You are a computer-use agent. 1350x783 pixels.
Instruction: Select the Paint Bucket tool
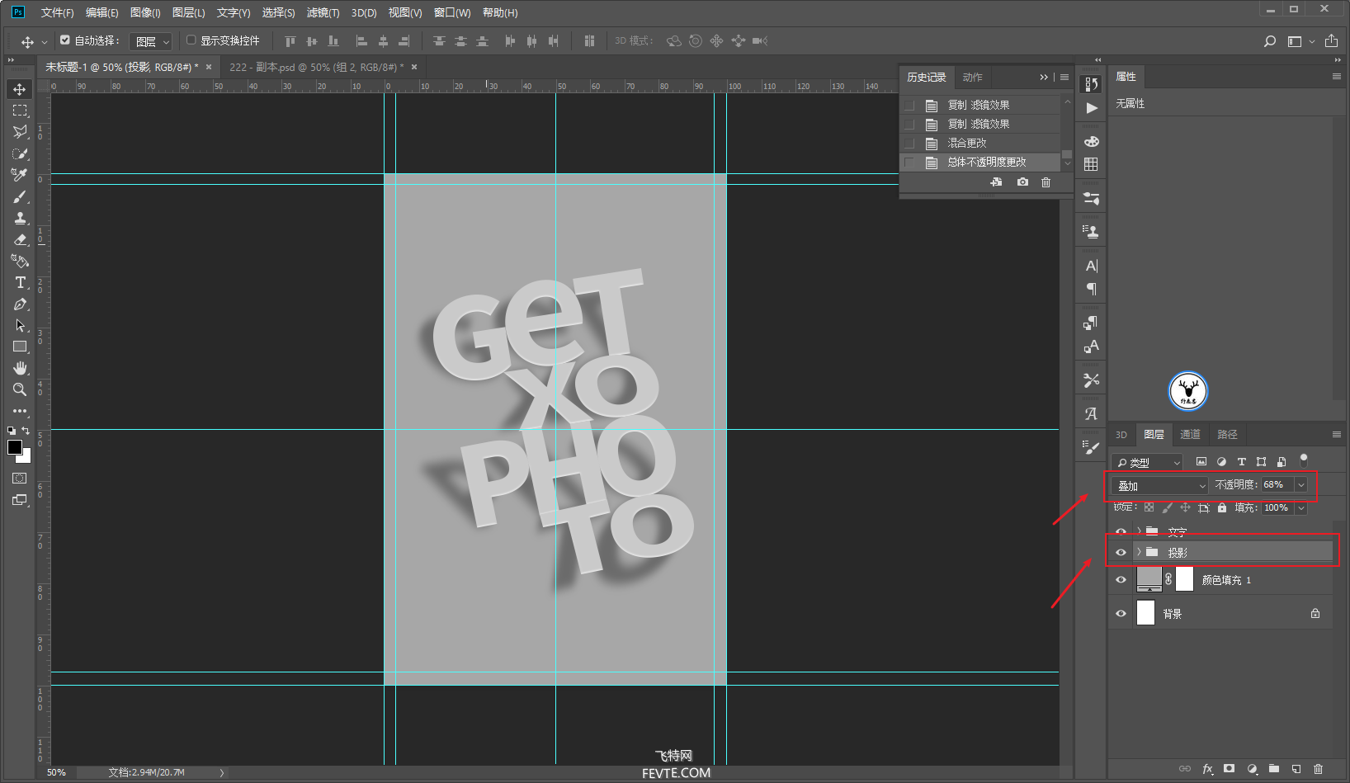[x=20, y=261]
